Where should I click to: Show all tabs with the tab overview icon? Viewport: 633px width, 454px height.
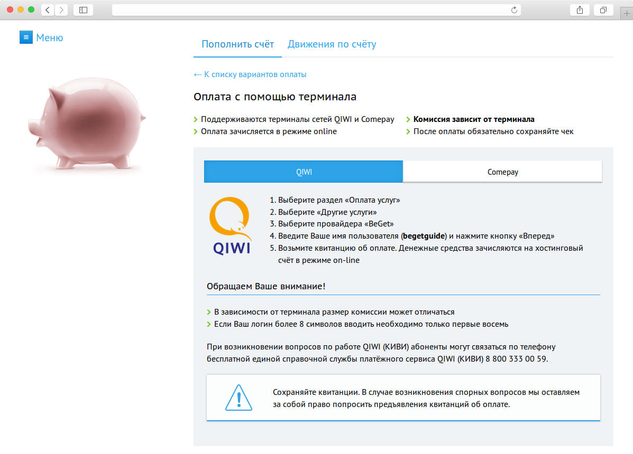point(603,10)
